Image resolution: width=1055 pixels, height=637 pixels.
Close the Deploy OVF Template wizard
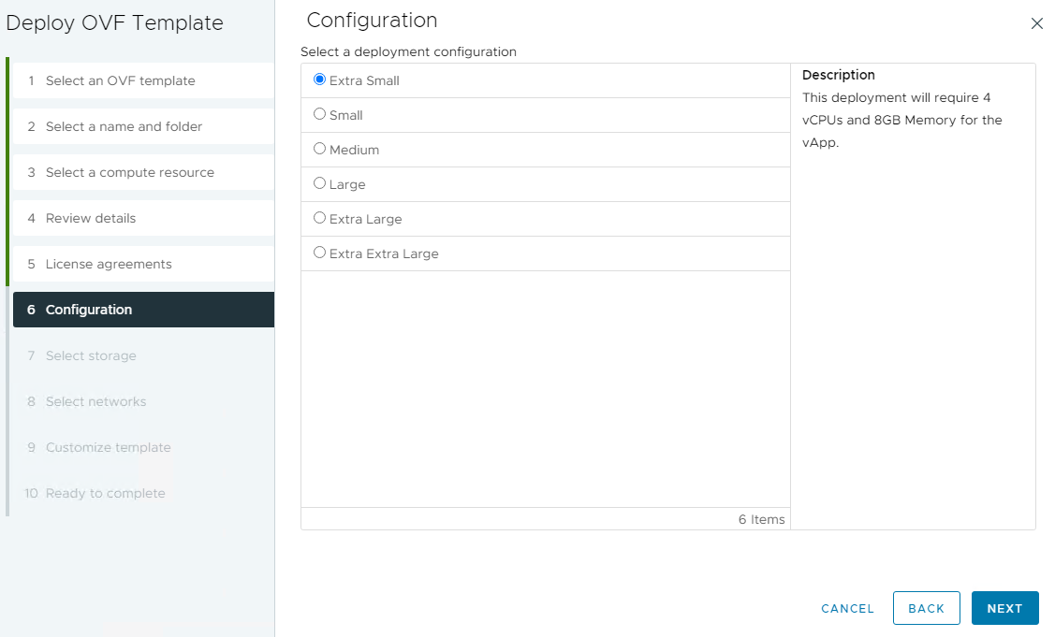pyautogui.click(x=1036, y=23)
